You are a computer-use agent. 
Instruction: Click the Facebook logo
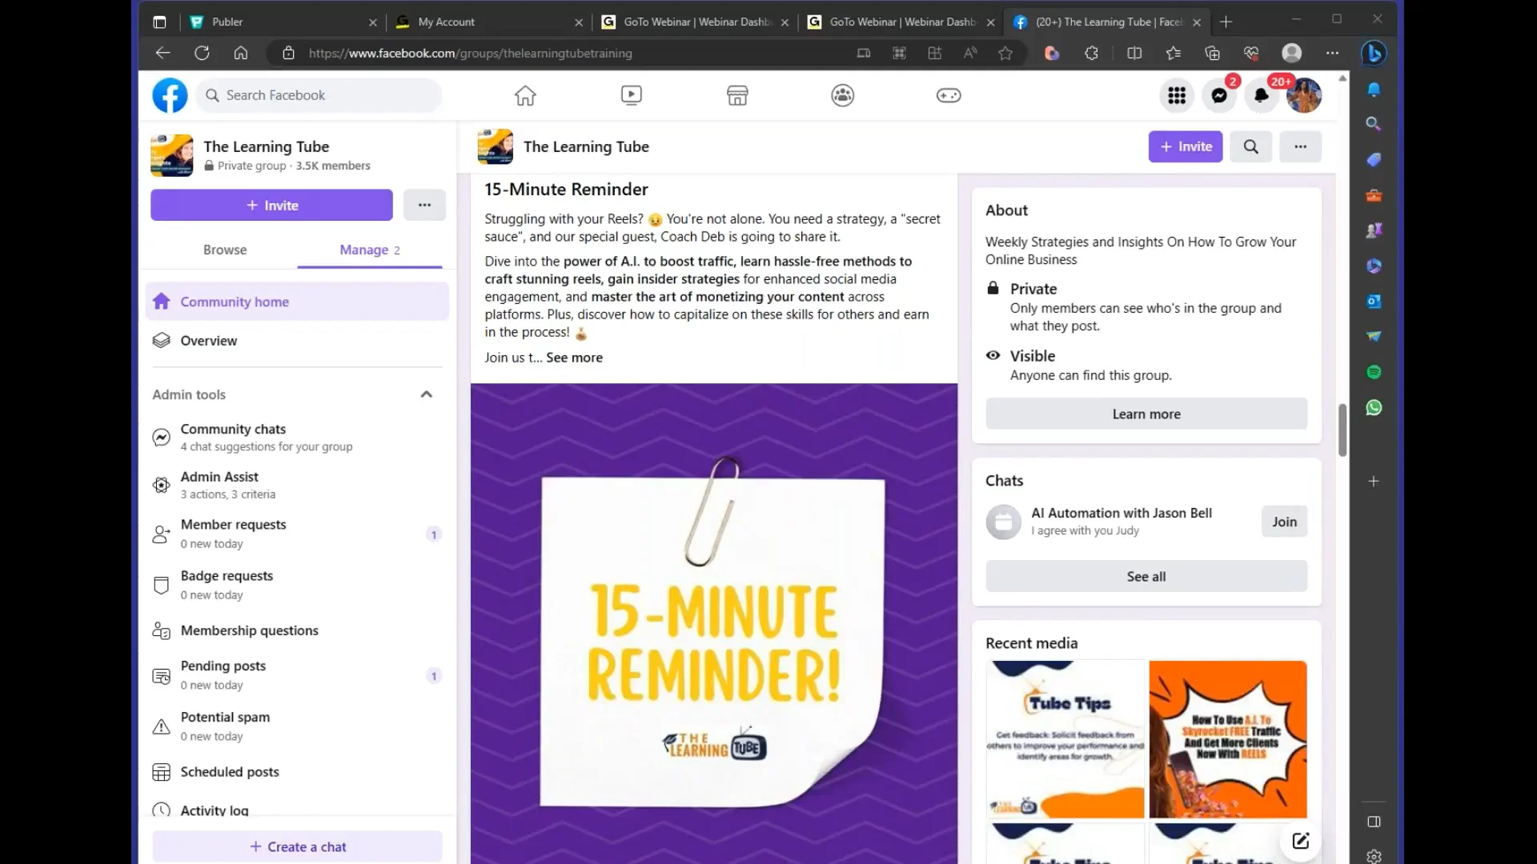point(170,96)
